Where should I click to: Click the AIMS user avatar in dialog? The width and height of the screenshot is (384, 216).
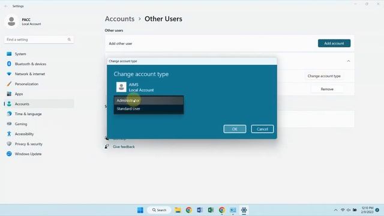pos(121,87)
